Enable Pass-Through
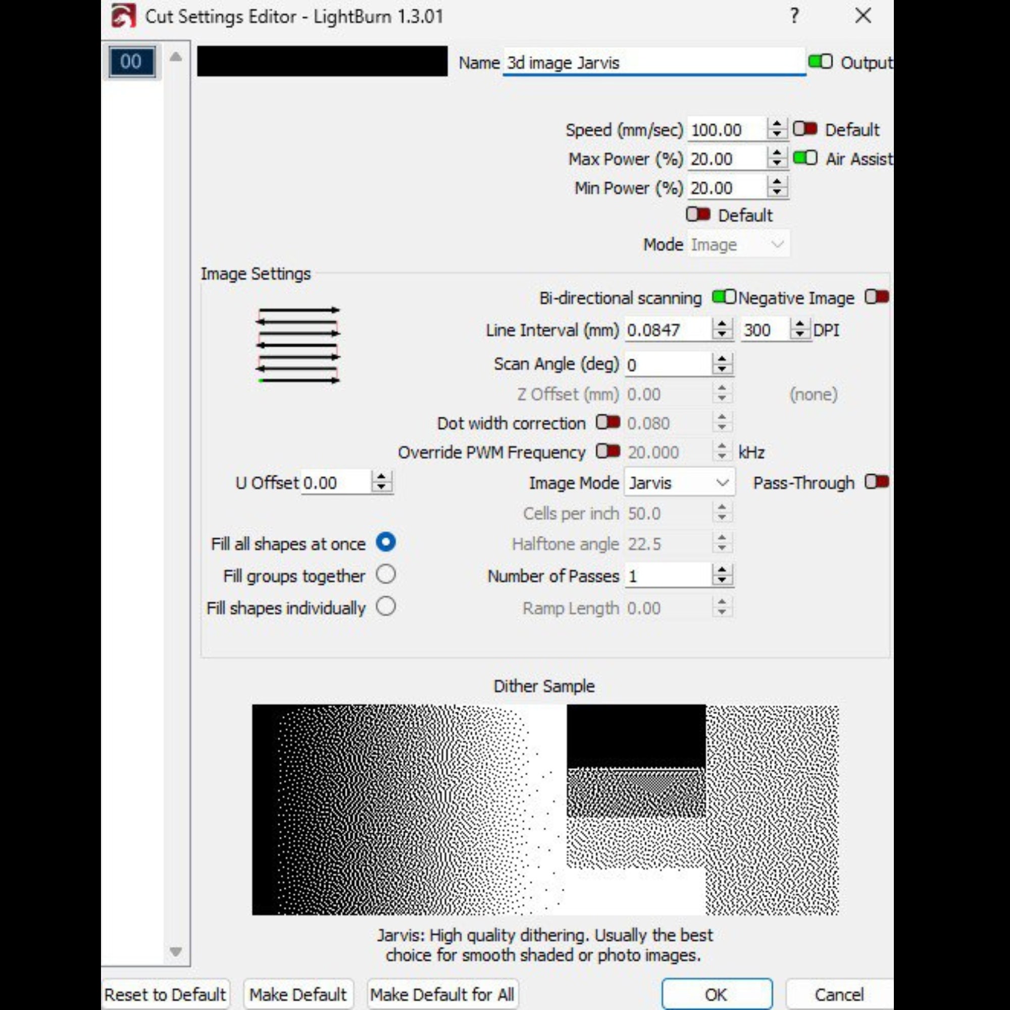Viewport: 1010px width, 1010px height. point(876,482)
